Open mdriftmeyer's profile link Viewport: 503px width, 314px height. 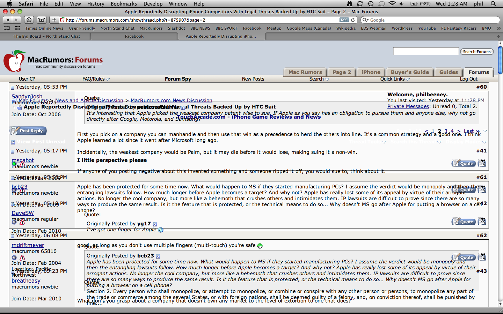[28, 245]
